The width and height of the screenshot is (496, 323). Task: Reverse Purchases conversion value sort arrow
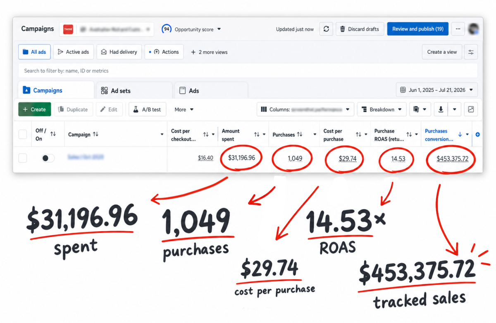click(x=460, y=135)
